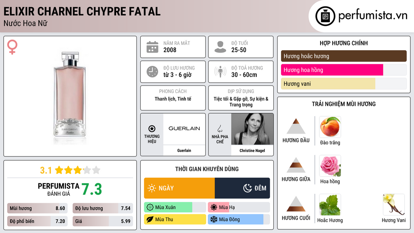Click the yellow star rating next to 3.1
Screen dimensions: 414x233
click(x=78, y=170)
